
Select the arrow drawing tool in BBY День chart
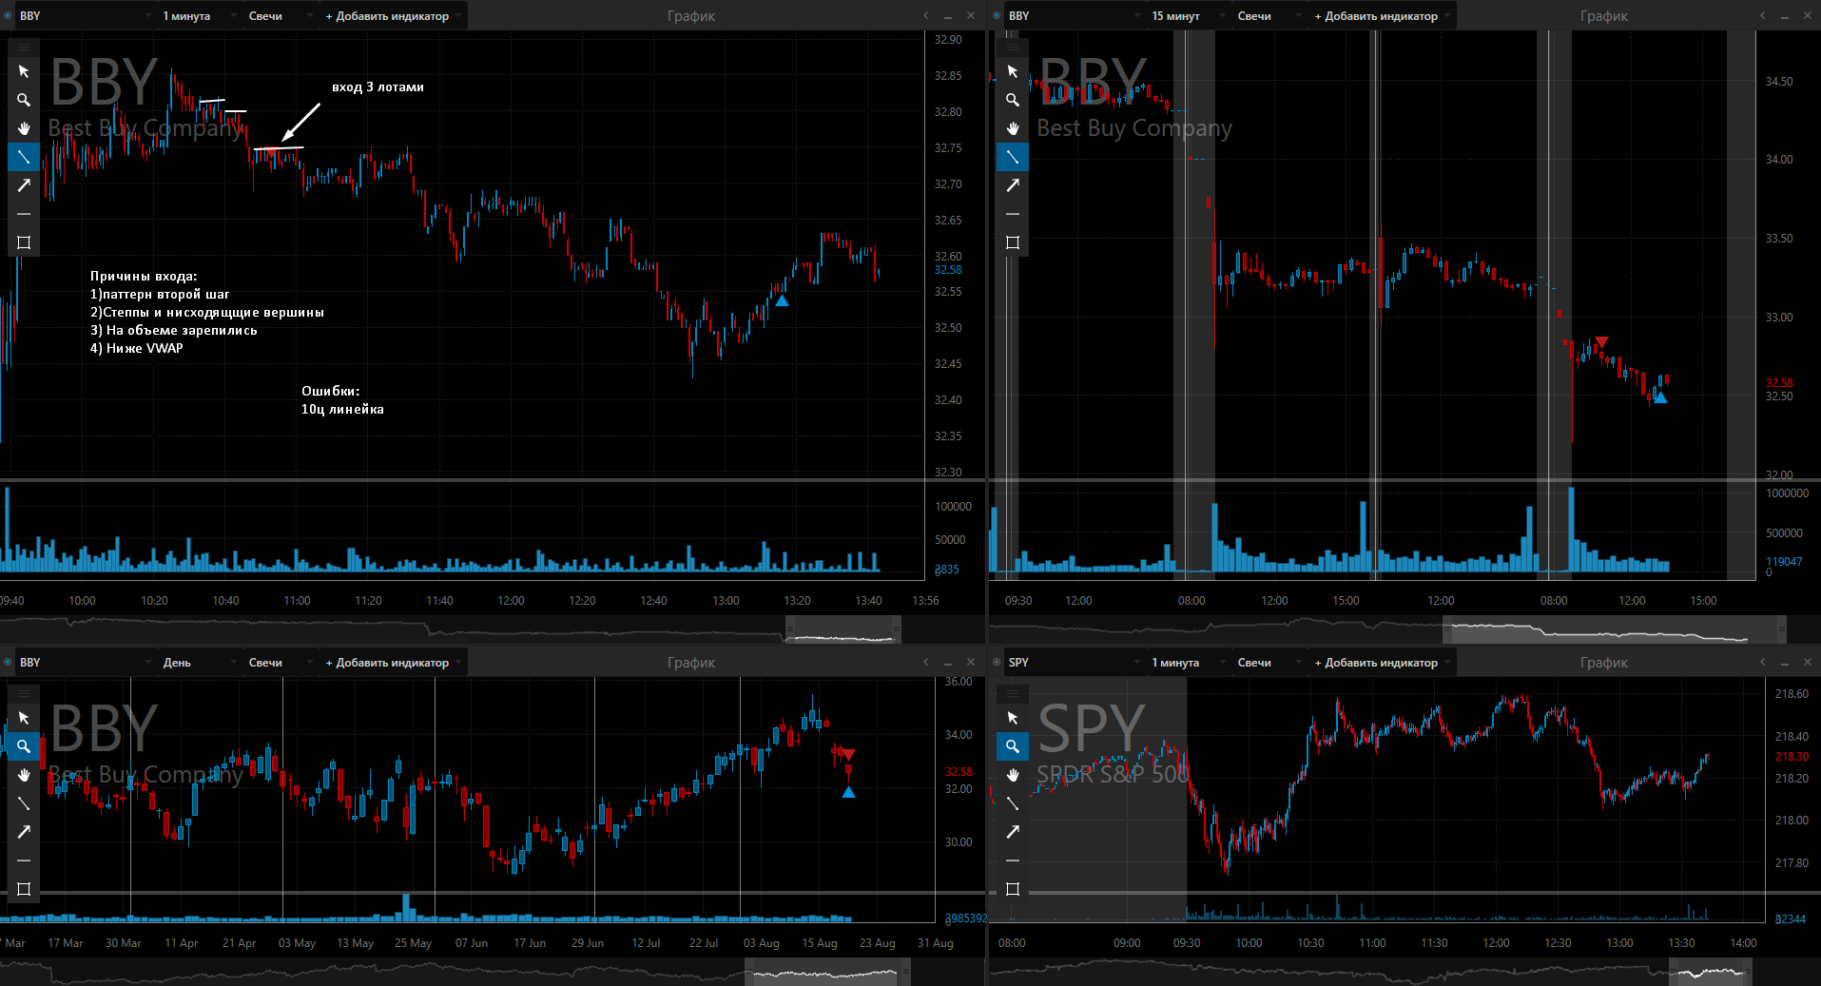[x=24, y=832]
